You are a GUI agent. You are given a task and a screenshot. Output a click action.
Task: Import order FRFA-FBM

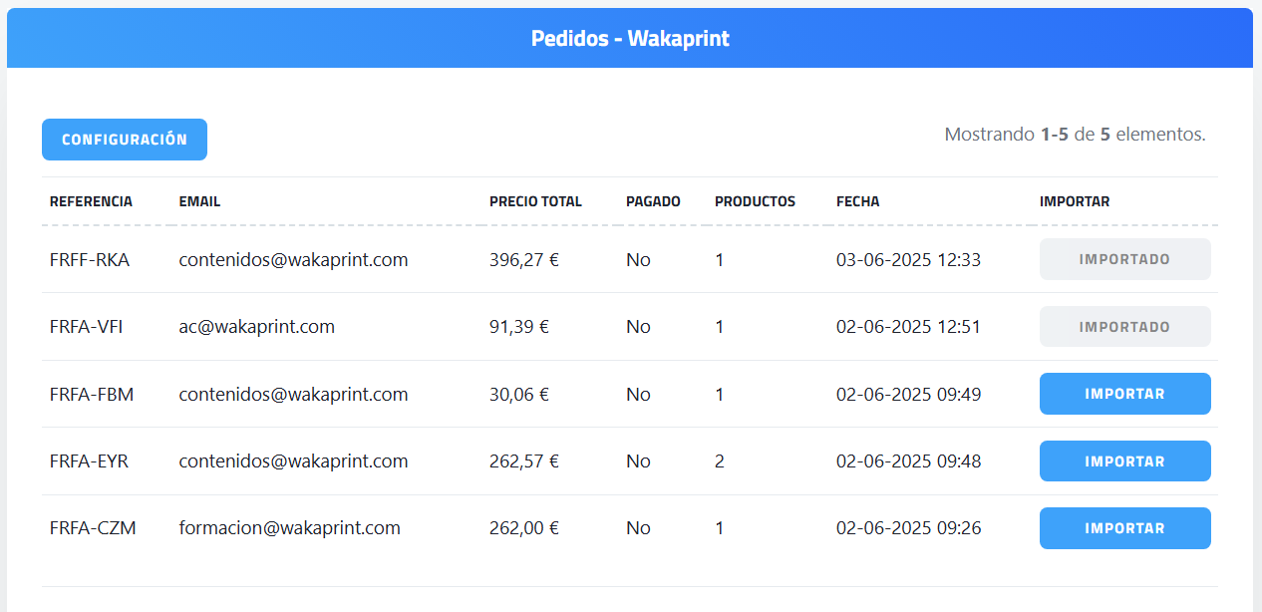click(x=1124, y=394)
